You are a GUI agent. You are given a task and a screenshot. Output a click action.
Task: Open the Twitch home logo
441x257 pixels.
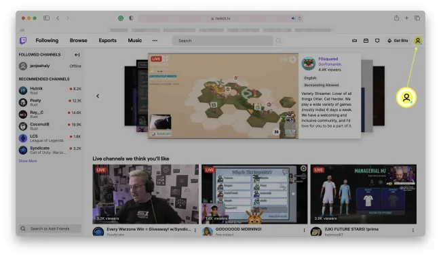point(23,41)
